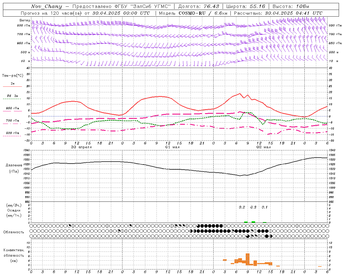Click the 'Ветер' wind panel label
The image size is (343, 274).
pos(25,20)
